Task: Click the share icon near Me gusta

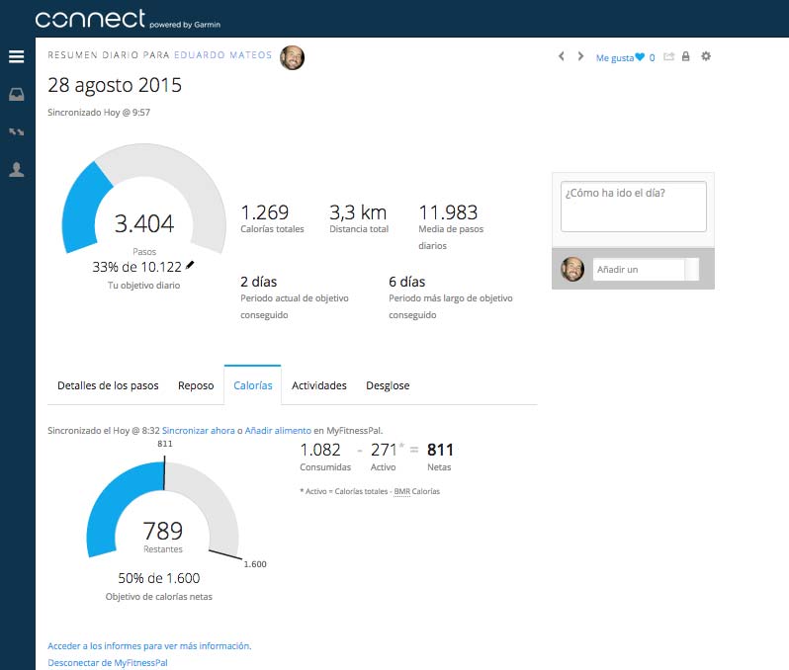Action: click(x=668, y=57)
